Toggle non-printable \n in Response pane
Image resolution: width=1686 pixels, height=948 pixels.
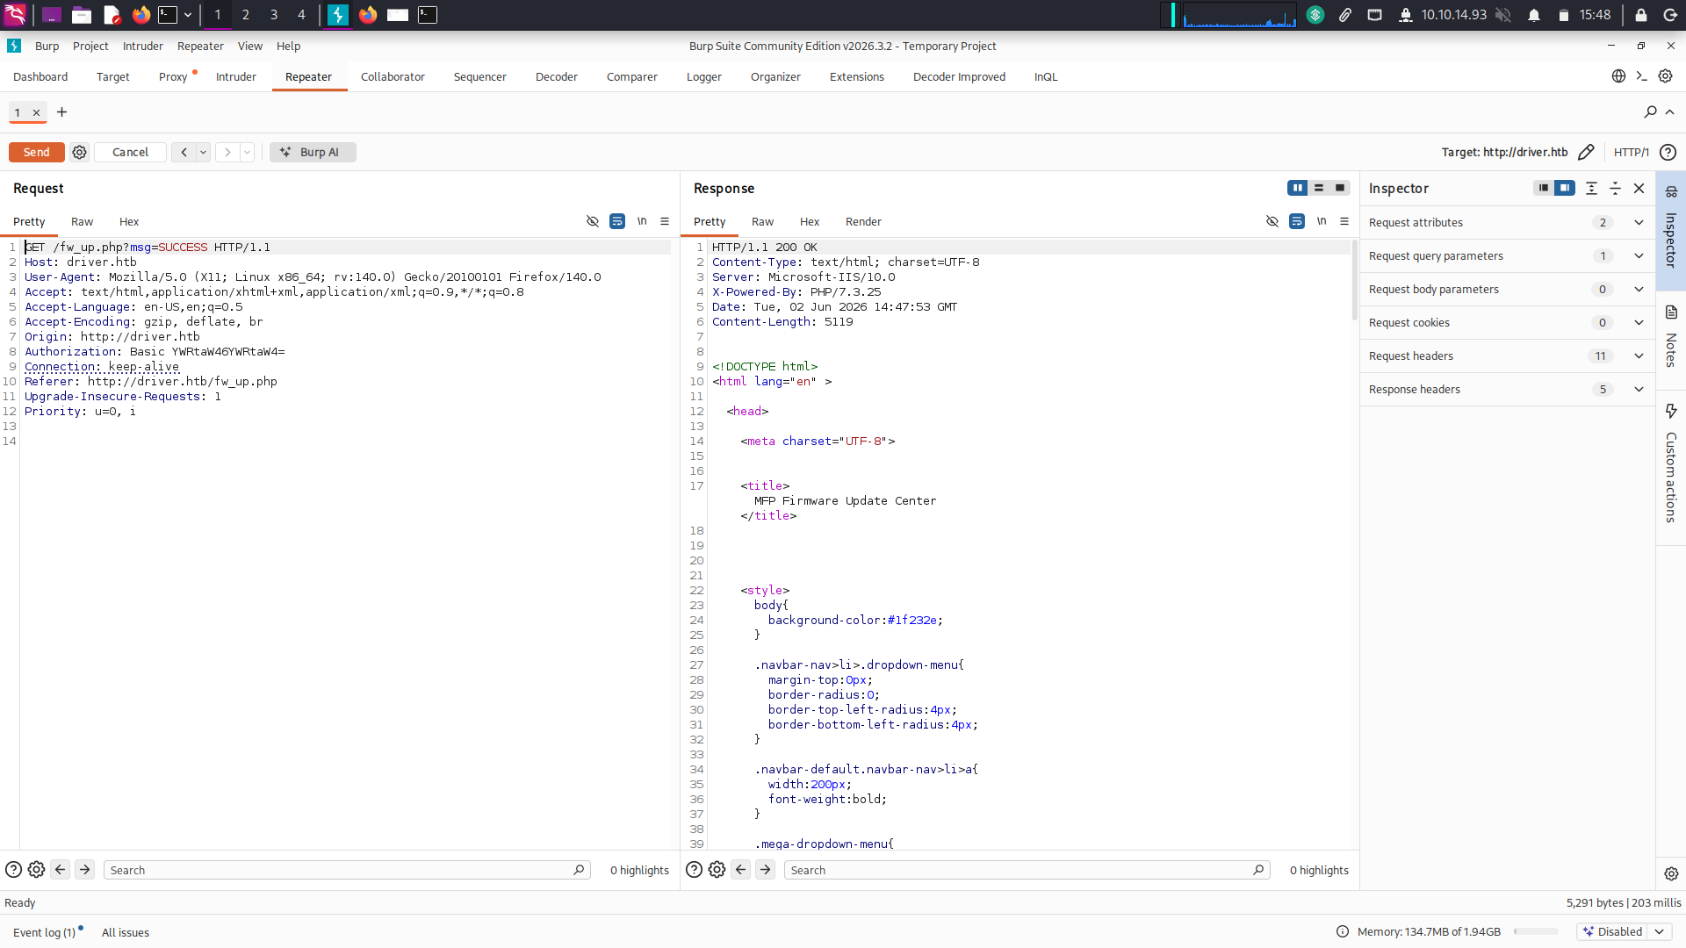click(x=1322, y=221)
